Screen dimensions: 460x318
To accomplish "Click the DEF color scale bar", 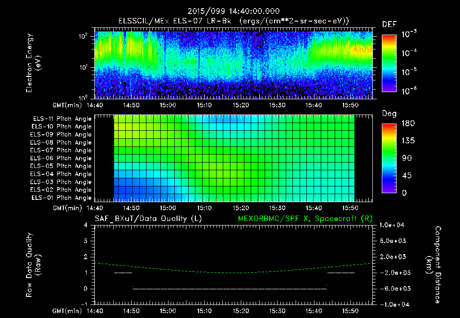I will [x=389, y=63].
